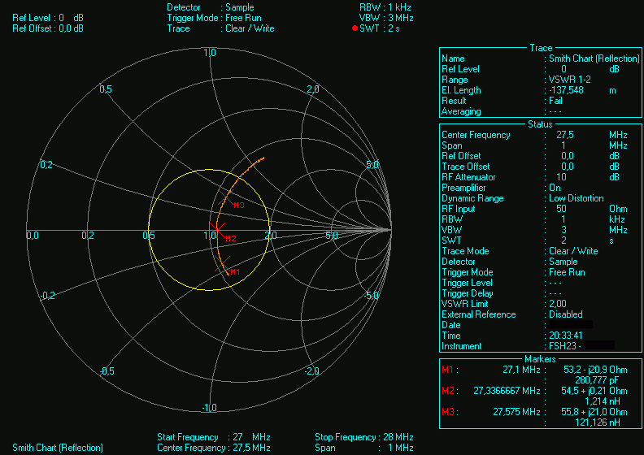This screenshot has height=455, width=644.
Task: Click the 55,8 + j21,0 Ohm impedance value
Action: (x=594, y=412)
